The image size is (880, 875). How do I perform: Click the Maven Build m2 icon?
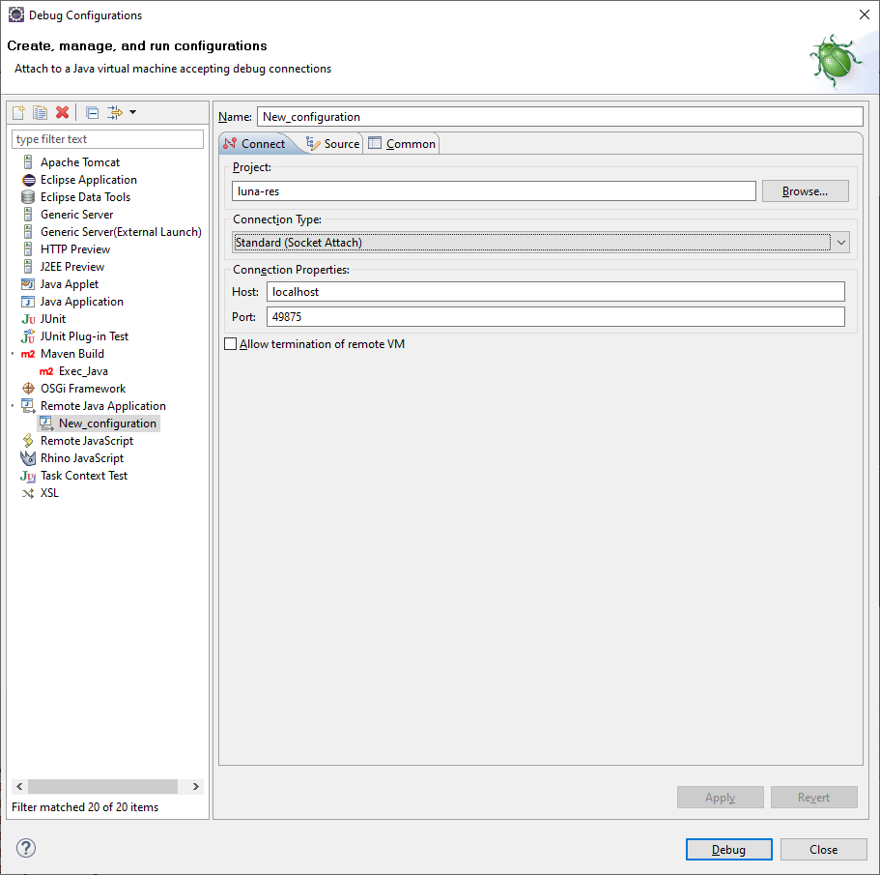[x=28, y=354]
